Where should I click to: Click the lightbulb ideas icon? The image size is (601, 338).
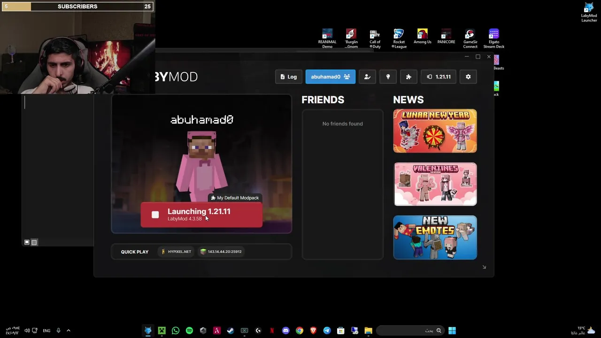click(x=388, y=77)
